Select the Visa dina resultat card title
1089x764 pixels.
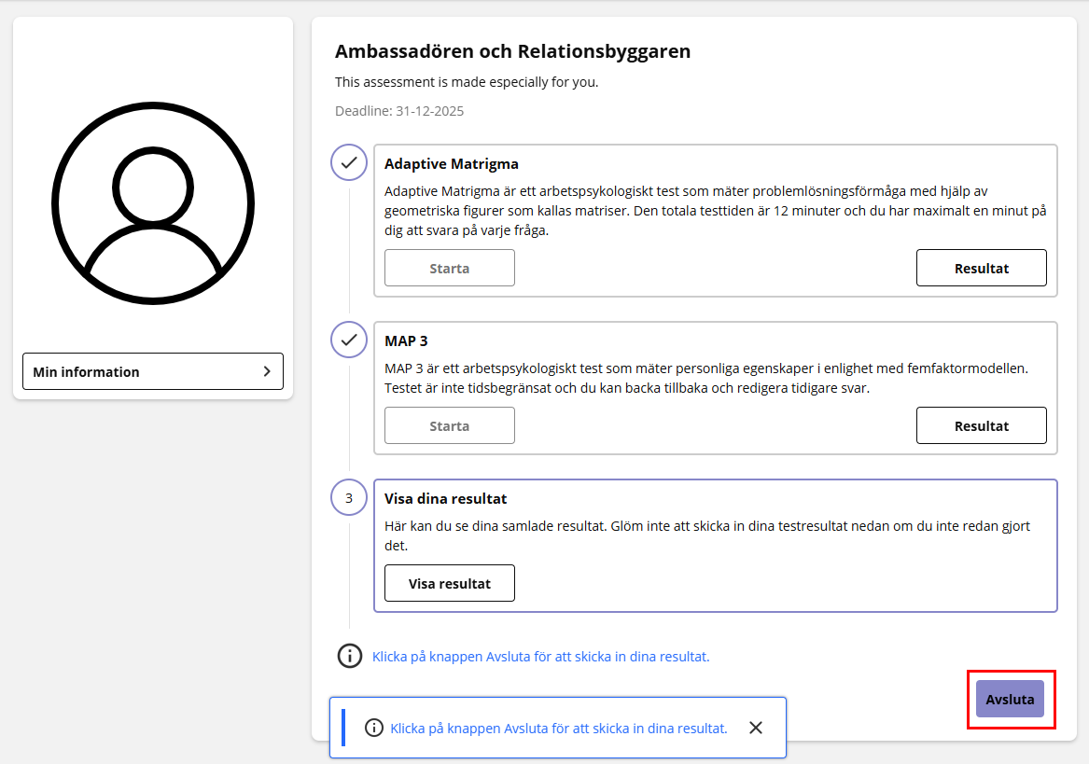[445, 499]
